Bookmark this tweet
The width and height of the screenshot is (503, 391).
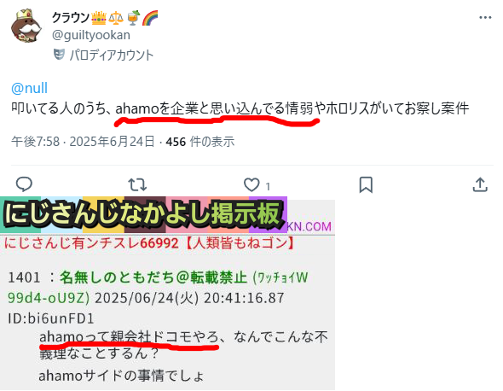pyautogui.click(x=366, y=184)
